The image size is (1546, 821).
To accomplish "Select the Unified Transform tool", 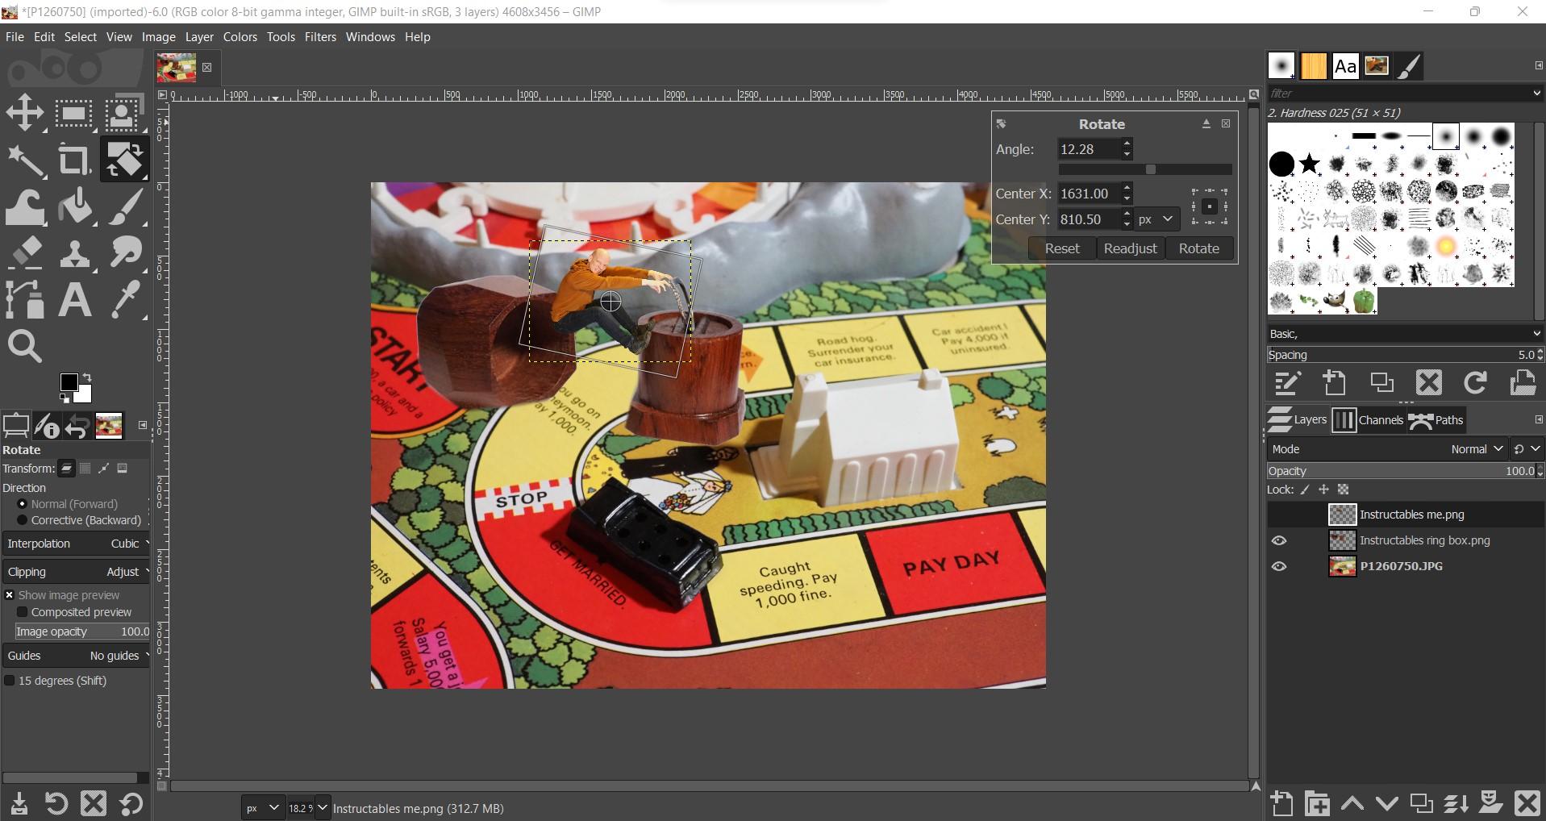I will click(123, 160).
